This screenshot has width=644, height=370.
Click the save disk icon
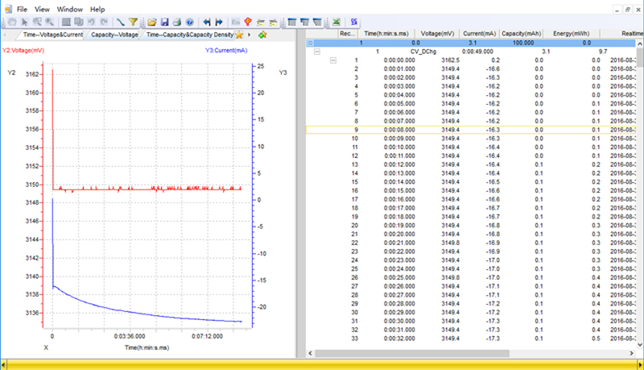(164, 22)
